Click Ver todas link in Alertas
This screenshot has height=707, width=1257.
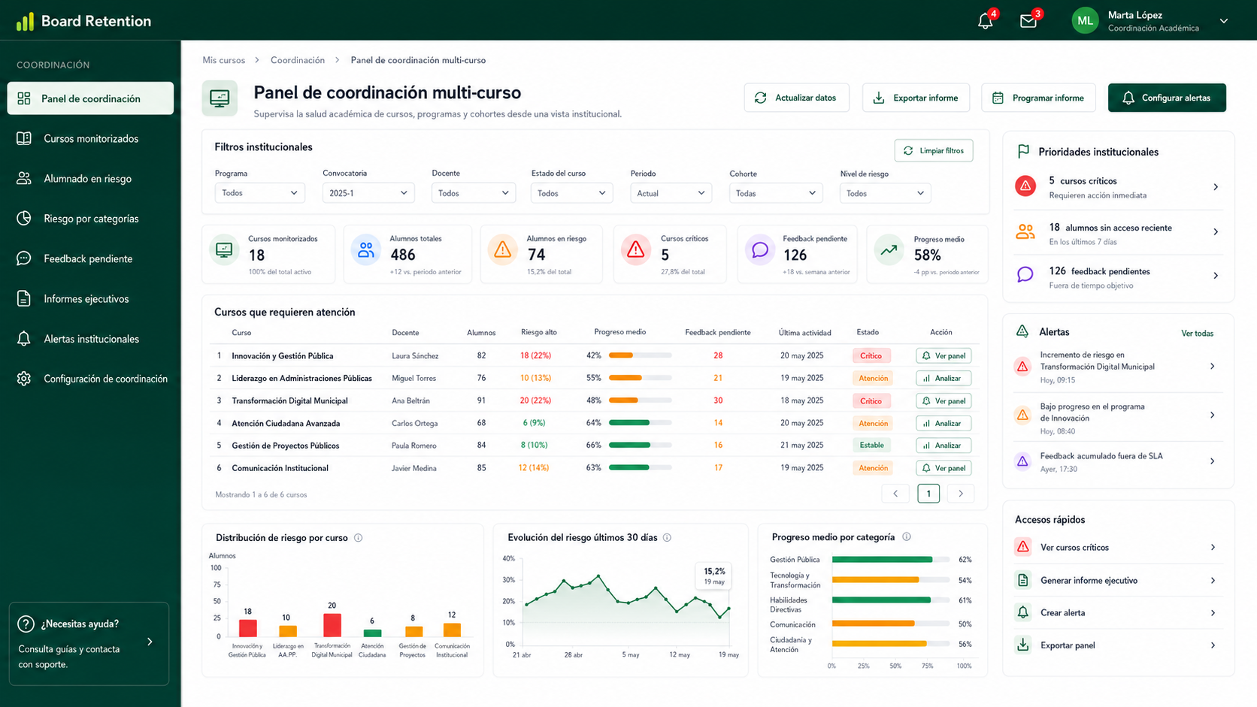tap(1197, 333)
